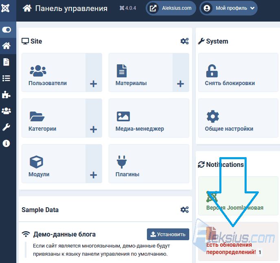
Task: Open the System wrench icon in sidebar
Action: [x=6, y=127]
